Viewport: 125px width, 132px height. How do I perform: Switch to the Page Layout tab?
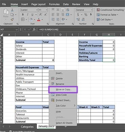coord(38,4)
